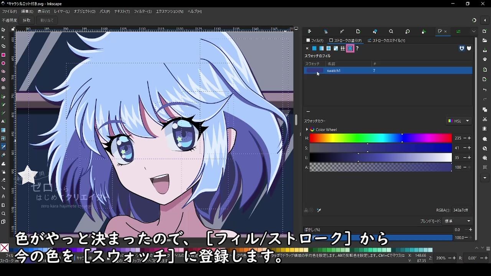Screen dimensions: 491x276
Task: Choose the Star/Polygon tool
Action: [x=3, y=71]
